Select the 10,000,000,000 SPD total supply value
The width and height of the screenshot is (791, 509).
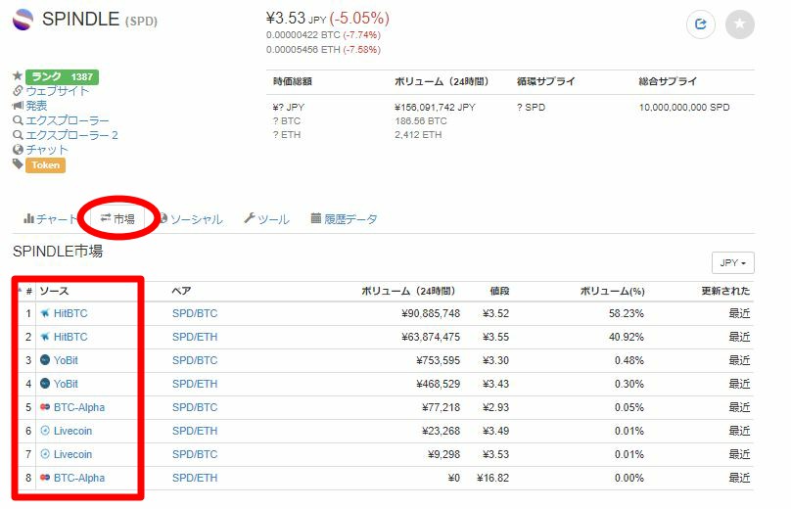click(684, 108)
